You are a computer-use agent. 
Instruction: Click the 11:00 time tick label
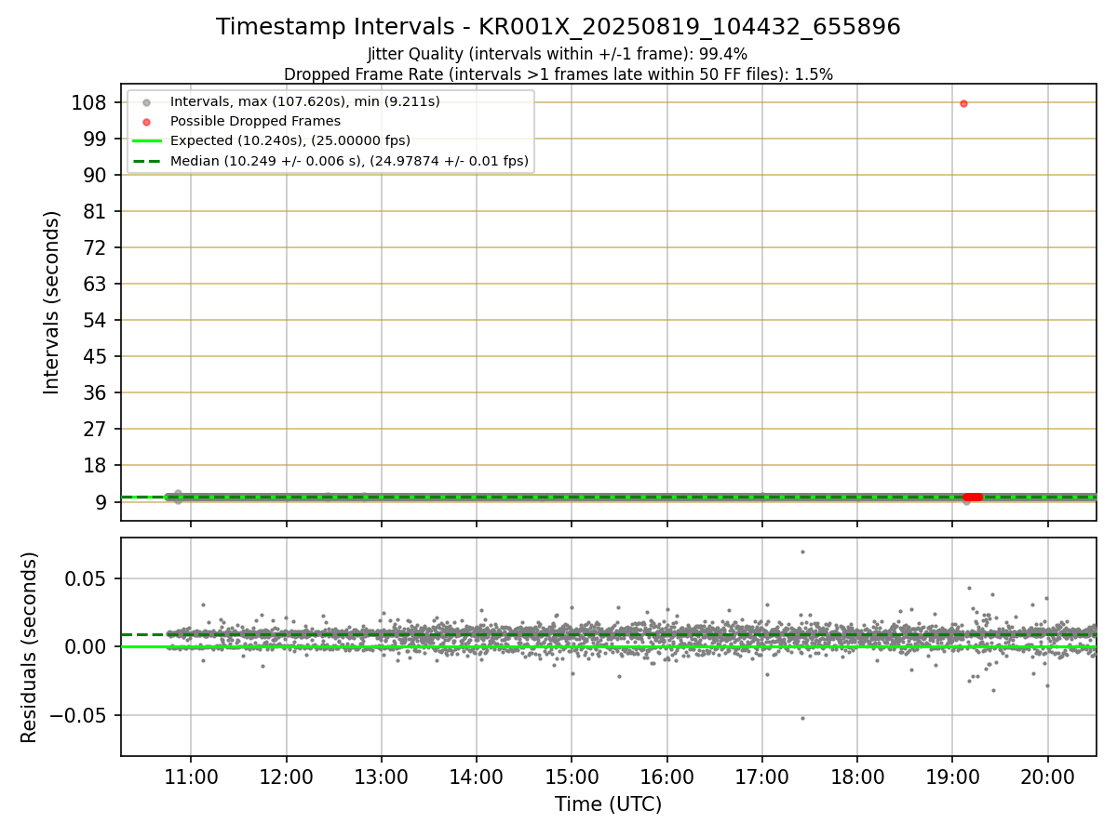coord(191,777)
